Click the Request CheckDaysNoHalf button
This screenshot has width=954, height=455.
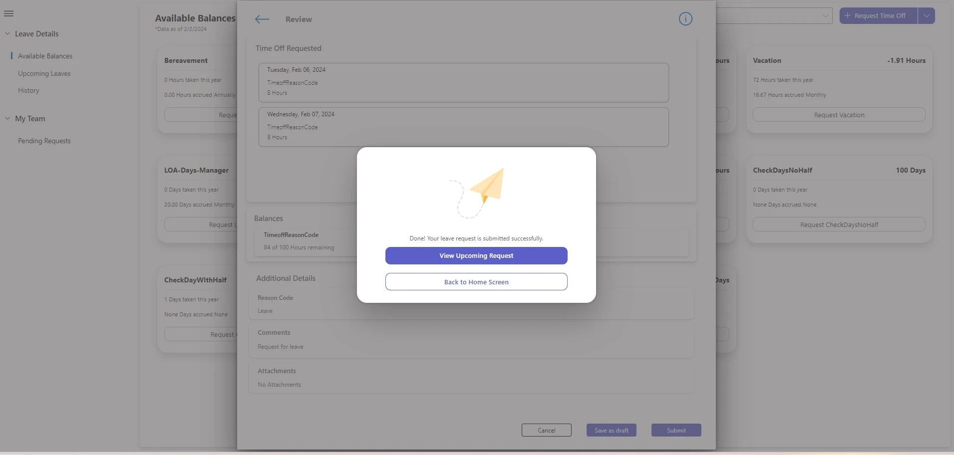838,224
